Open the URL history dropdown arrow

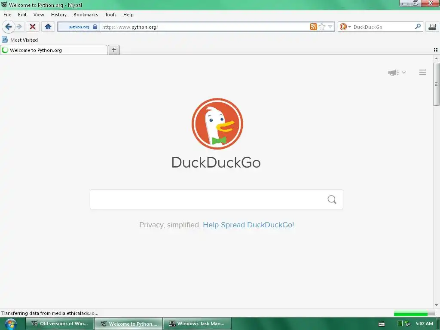click(330, 27)
